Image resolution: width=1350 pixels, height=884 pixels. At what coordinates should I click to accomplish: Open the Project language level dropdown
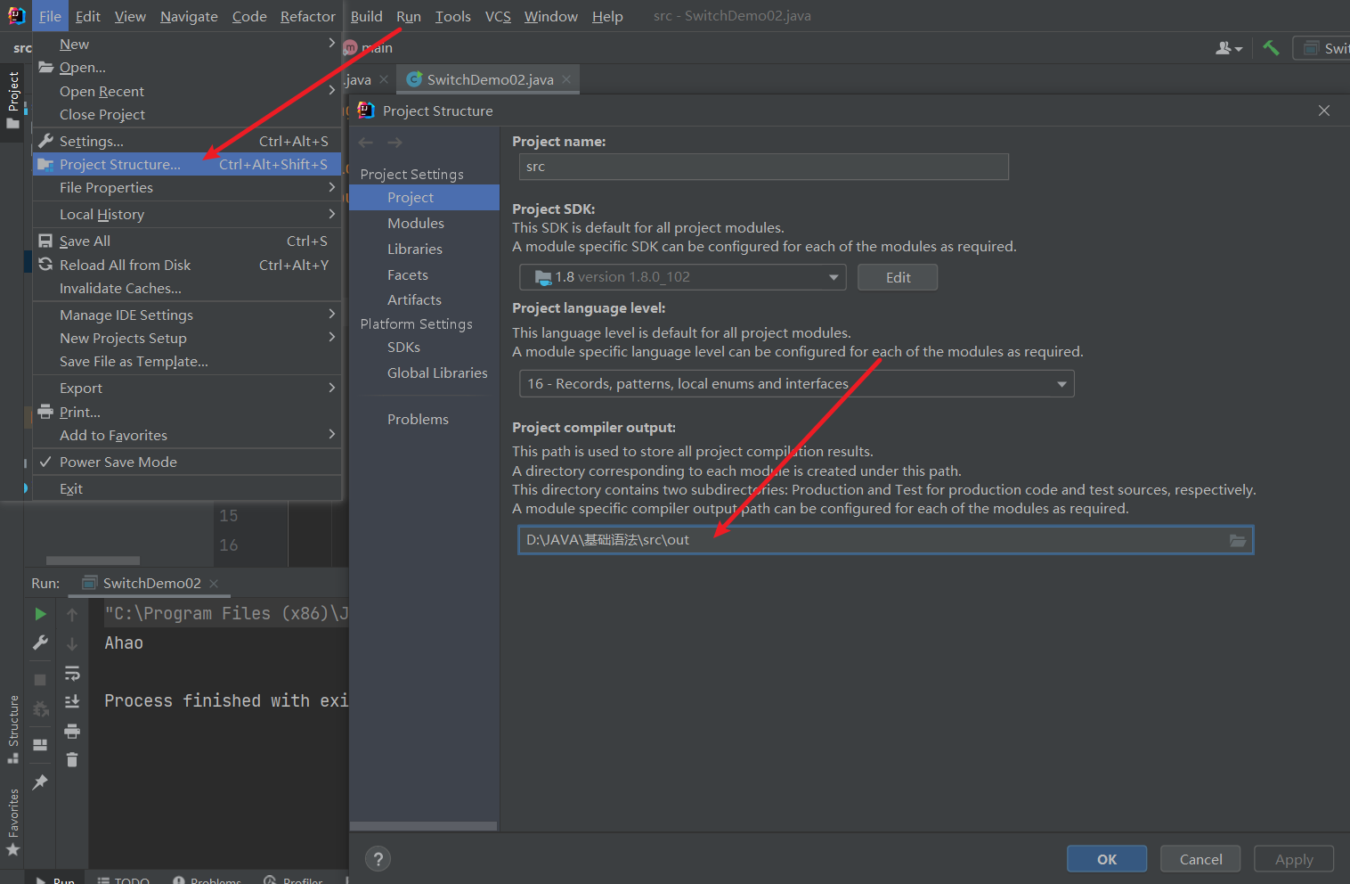[x=797, y=384]
